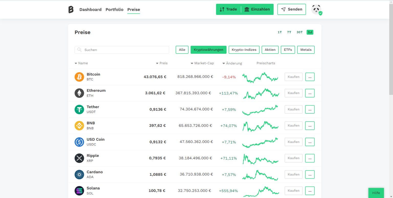Open the panda profile avatar
The image size is (393, 198).
coord(316,9)
